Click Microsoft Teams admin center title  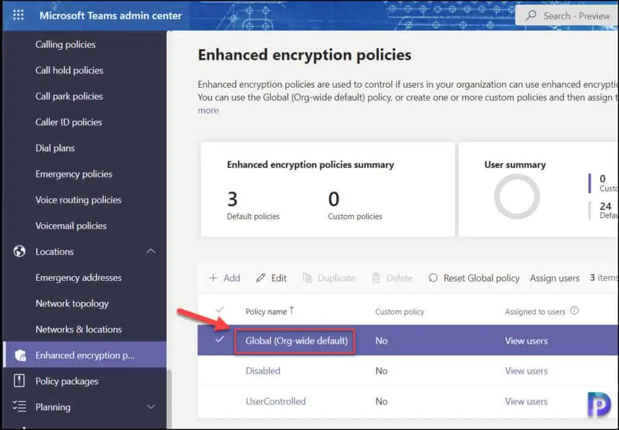pyautogui.click(x=111, y=15)
